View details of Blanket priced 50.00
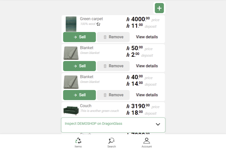This screenshot has height=151, width=226. click(147, 66)
